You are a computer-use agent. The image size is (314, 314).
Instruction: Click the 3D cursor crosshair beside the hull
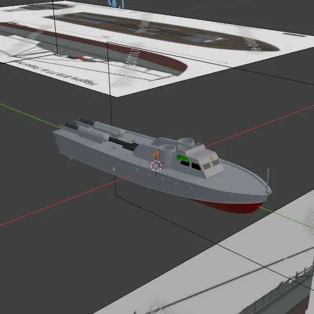click(x=156, y=166)
